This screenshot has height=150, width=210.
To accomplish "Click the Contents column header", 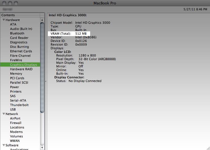I will pos(22,15).
